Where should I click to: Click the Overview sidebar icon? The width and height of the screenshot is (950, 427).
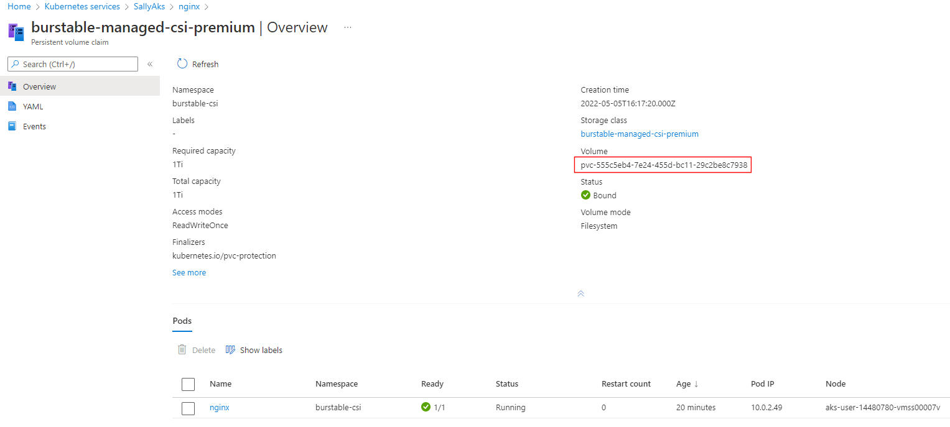click(12, 86)
